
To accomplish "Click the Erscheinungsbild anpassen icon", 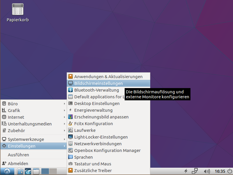I will coord(70,117).
